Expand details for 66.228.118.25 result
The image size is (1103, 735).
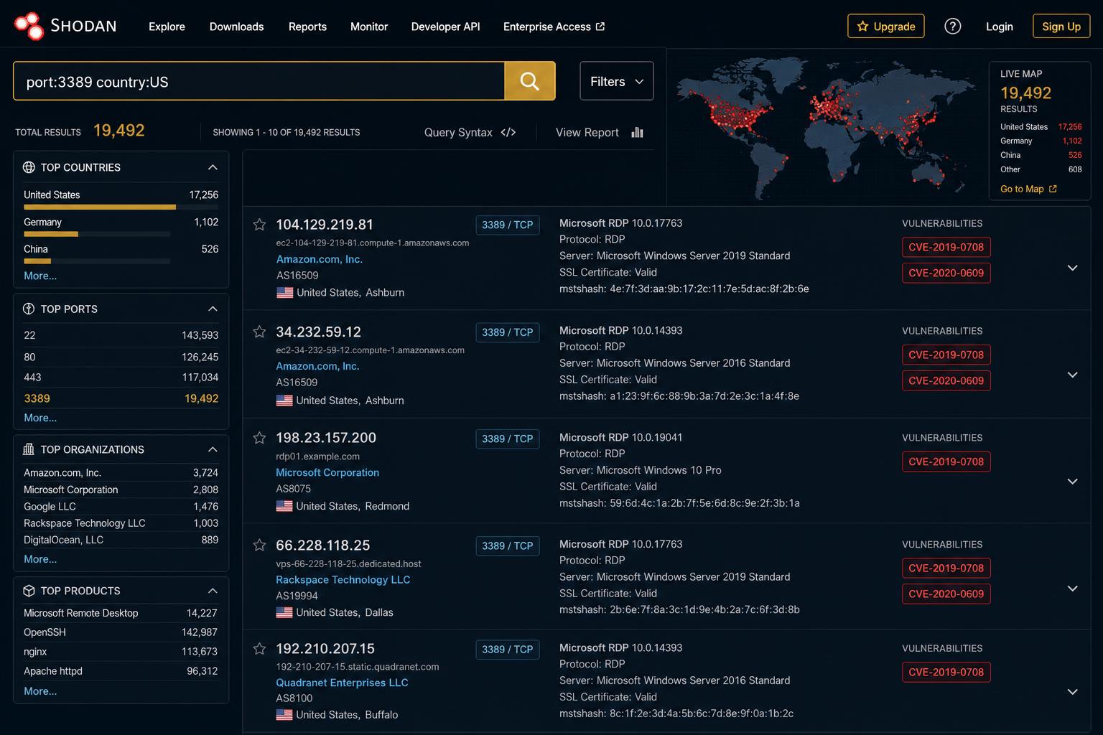(x=1072, y=589)
